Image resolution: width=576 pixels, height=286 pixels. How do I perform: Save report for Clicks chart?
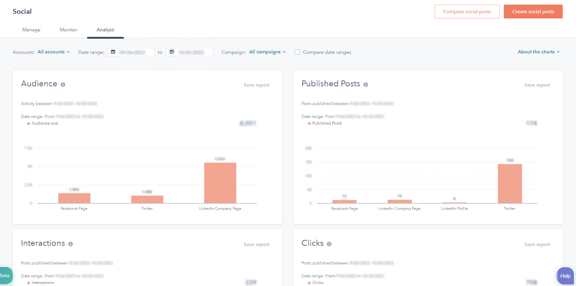pos(537,244)
